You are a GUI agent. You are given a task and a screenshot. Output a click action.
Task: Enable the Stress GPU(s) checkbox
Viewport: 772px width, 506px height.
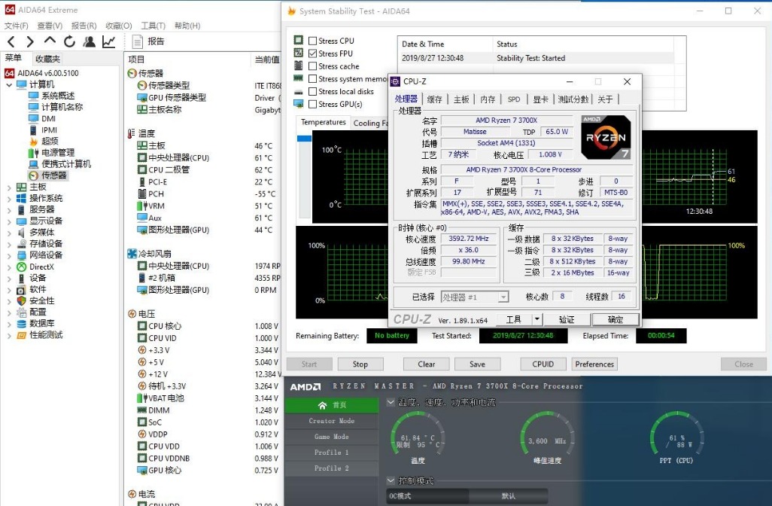[x=312, y=104]
